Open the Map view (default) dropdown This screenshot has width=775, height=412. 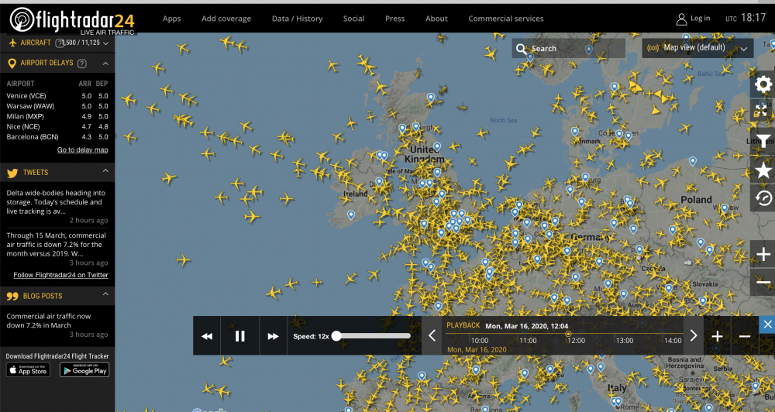(x=698, y=48)
